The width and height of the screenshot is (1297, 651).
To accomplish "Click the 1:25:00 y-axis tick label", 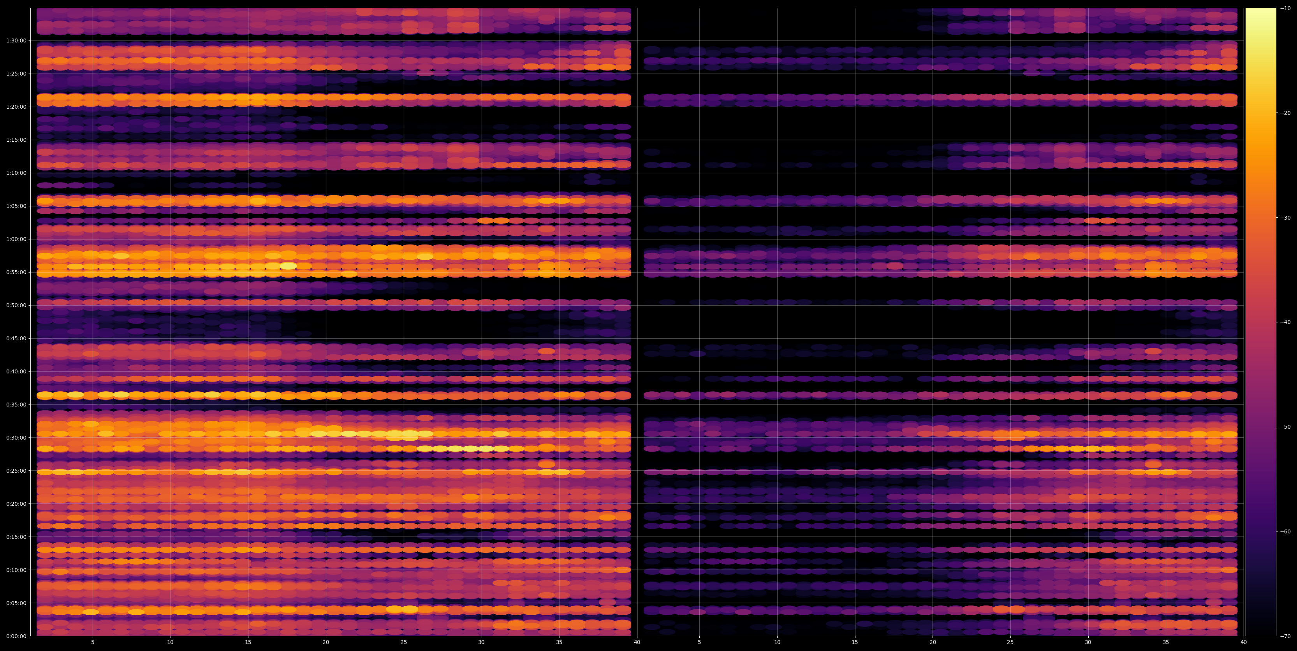I will [x=16, y=74].
